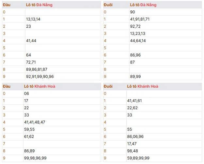The image size is (204, 164).
Task: Click cell 13,23,13 in Đà Nẵng Đuôi table
Action: [x=165, y=34]
